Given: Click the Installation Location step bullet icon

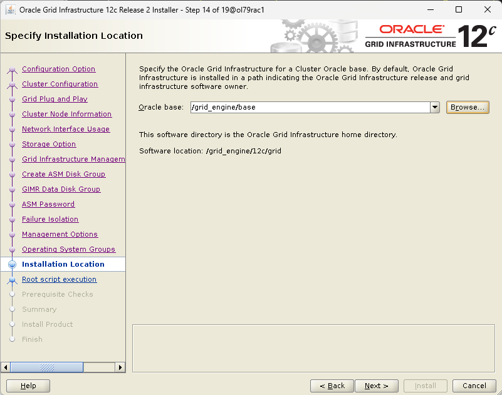Looking at the screenshot, I should tap(12, 264).
